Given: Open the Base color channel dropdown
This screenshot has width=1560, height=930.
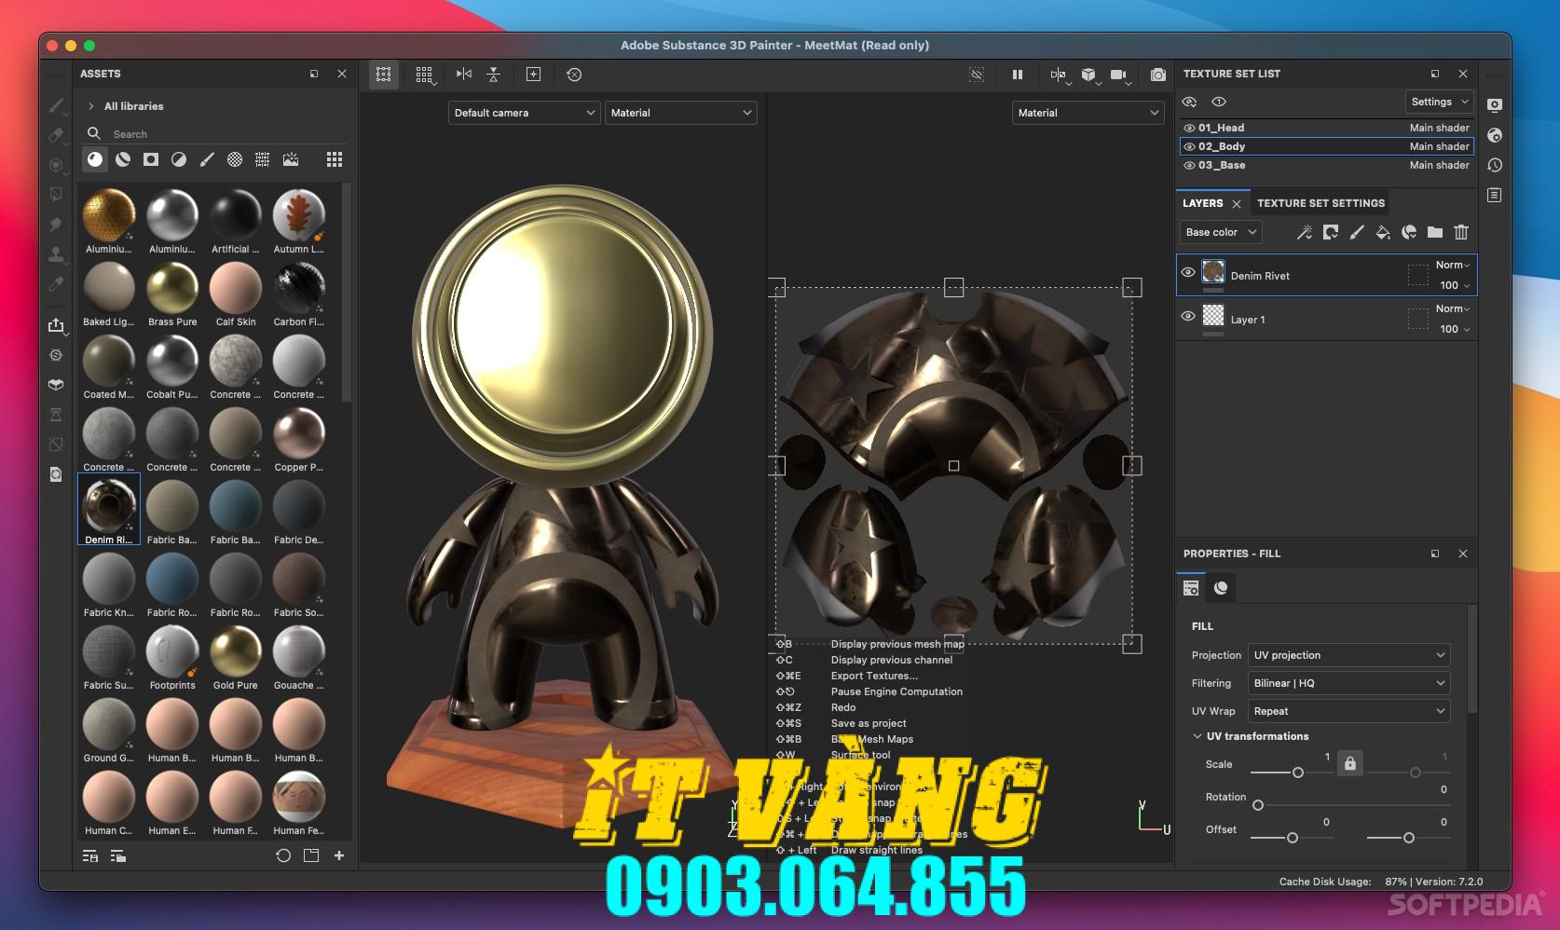Looking at the screenshot, I should (1220, 232).
